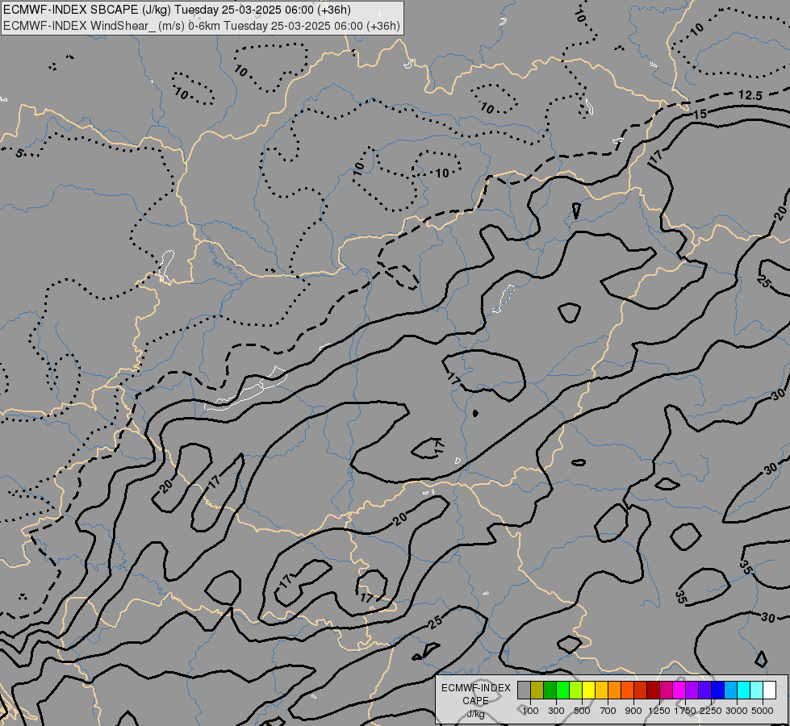The height and width of the screenshot is (726, 790).
Task: Click the CAPE word in the legend
Action: click(475, 701)
